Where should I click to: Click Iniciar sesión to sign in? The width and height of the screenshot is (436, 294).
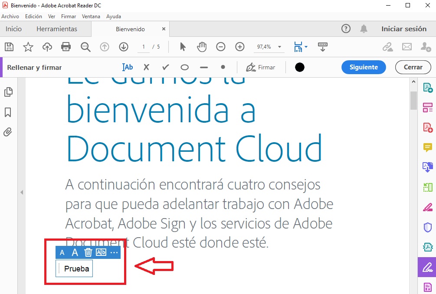coord(404,29)
